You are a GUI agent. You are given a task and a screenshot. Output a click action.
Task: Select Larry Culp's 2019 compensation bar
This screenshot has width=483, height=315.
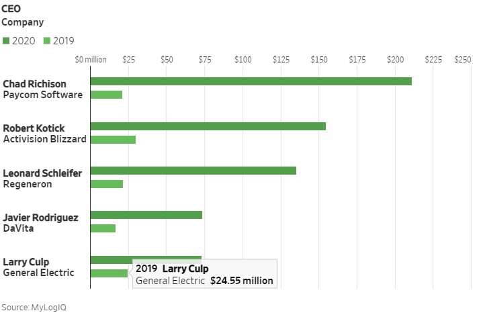(x=109, y=273)
